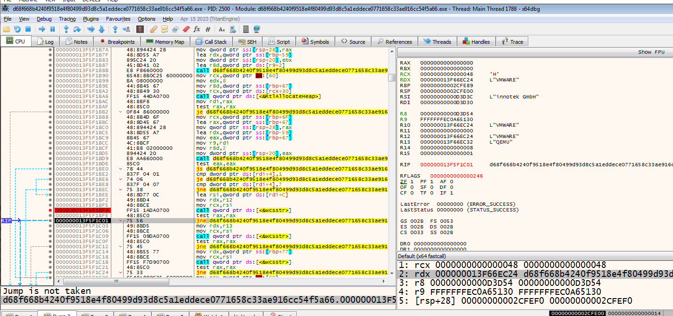
Task: Open the Calculator icon
Action: point(246,29)
